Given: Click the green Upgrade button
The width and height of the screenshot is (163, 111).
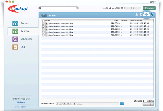Looking at the screenshot, I should click(149, 8).
